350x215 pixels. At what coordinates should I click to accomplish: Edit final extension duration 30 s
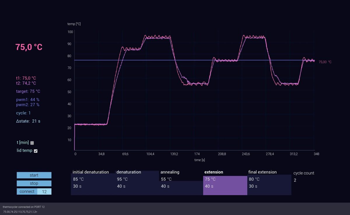click(253, 186)
